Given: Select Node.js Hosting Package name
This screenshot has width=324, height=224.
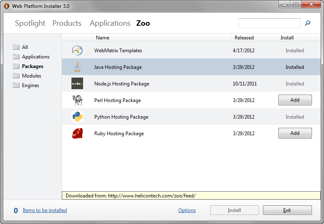Looking at the screenshot, I should pyautogui.click(x=122, y=84).
